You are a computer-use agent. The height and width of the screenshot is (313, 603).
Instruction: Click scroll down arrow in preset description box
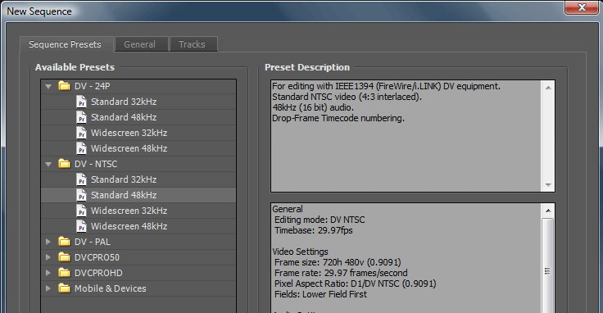548,185
